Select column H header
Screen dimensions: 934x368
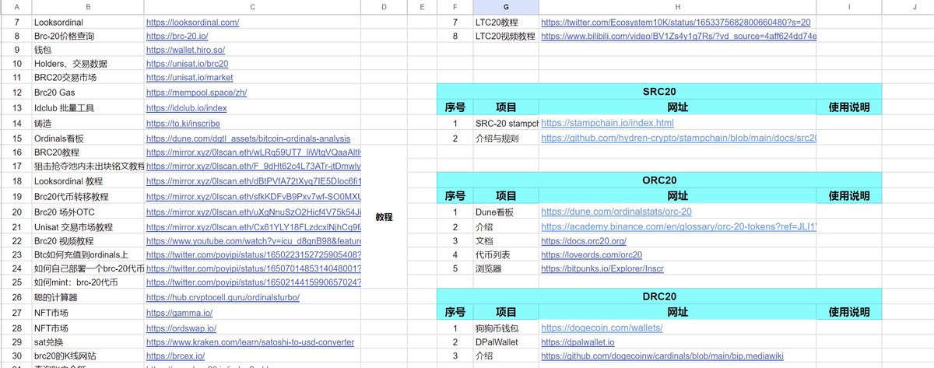click(678, 7)
